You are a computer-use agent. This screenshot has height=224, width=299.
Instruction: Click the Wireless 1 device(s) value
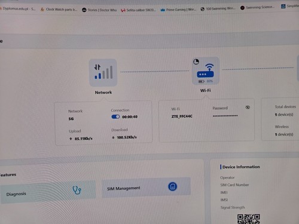pyautogui.click(x=284, y=134)
